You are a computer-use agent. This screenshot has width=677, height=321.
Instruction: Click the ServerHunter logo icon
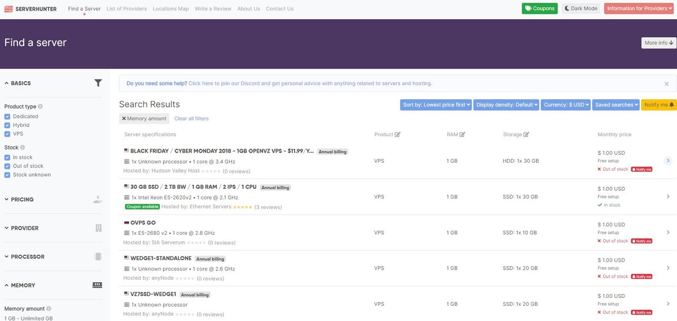point(8,8)
